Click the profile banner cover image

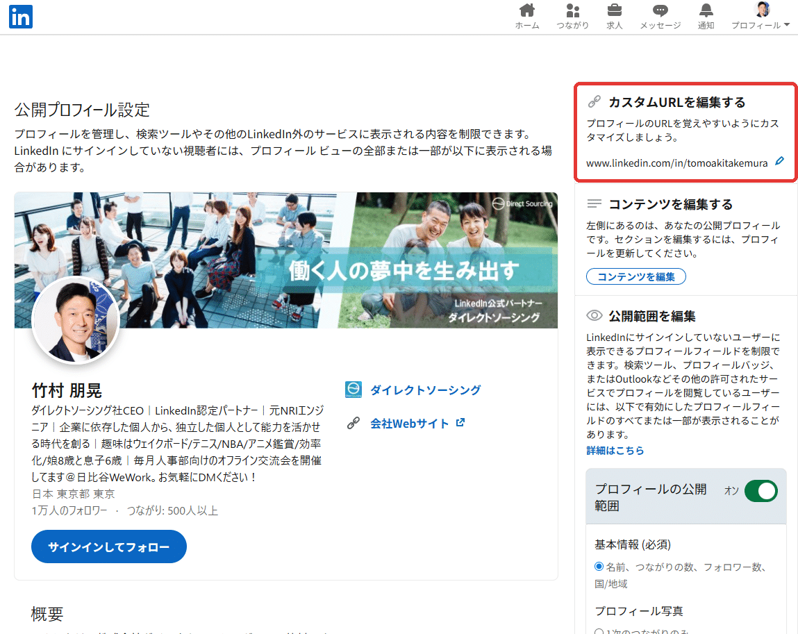[x=286, y=260]
